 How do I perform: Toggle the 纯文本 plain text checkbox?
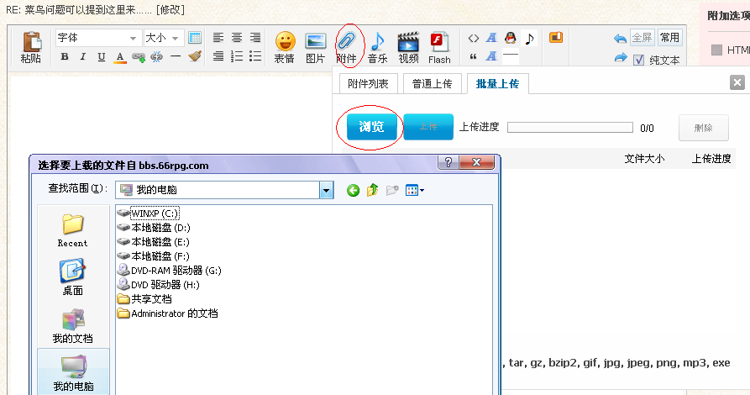[x=638, y=60]
